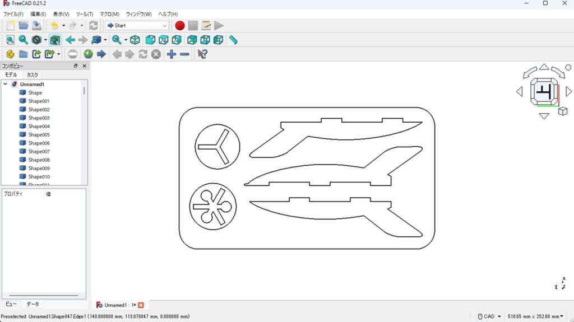Redo the last undone action
Viewport: 574px width, 322px height.
[73, 25]
